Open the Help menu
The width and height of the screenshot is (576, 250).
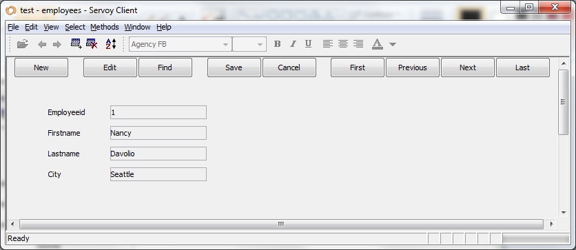(164, 27)
